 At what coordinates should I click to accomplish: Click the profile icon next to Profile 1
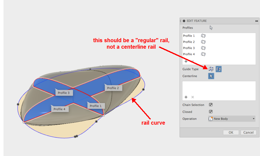[203, 35]
